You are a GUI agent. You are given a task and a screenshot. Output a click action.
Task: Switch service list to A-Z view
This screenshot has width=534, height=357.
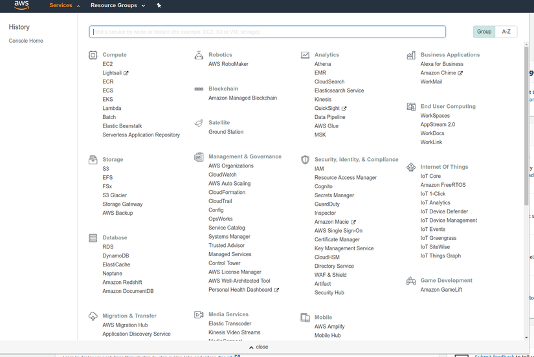506,32
